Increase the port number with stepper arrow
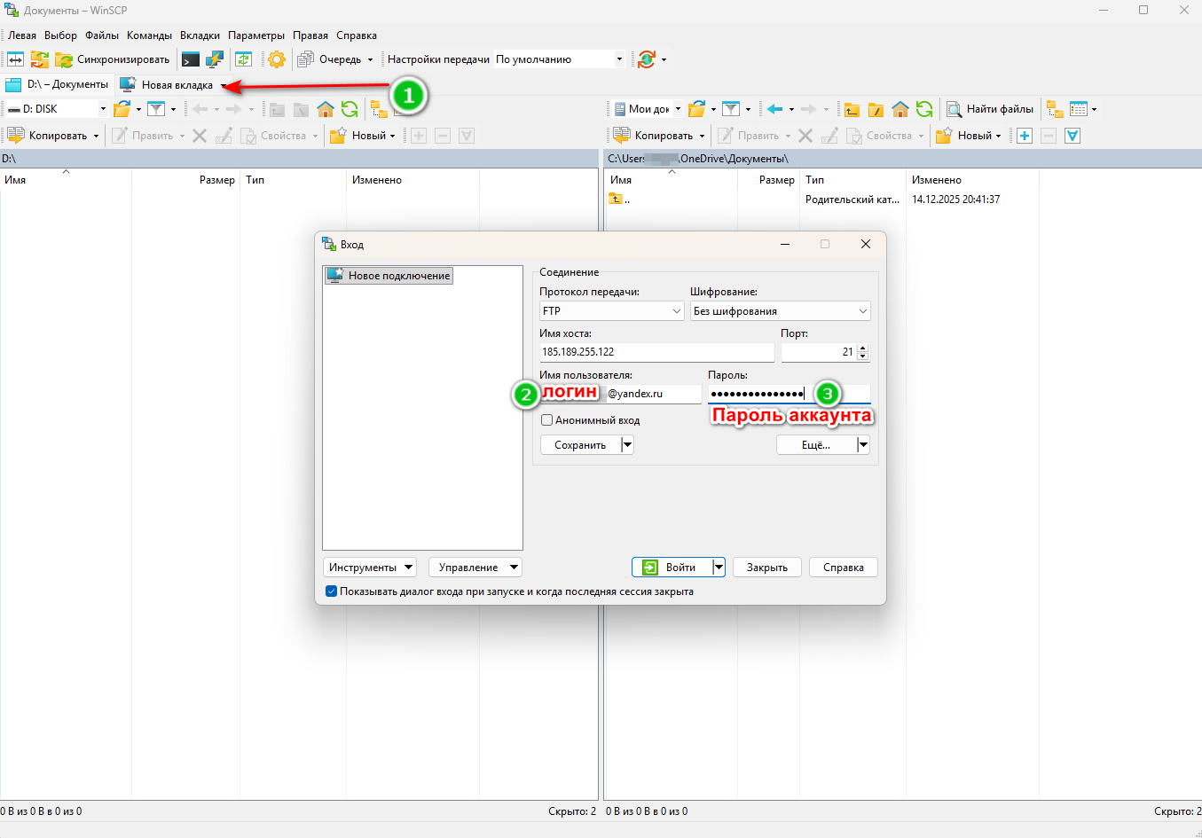Screen dimensions: 1202x838 coord(861,348)
